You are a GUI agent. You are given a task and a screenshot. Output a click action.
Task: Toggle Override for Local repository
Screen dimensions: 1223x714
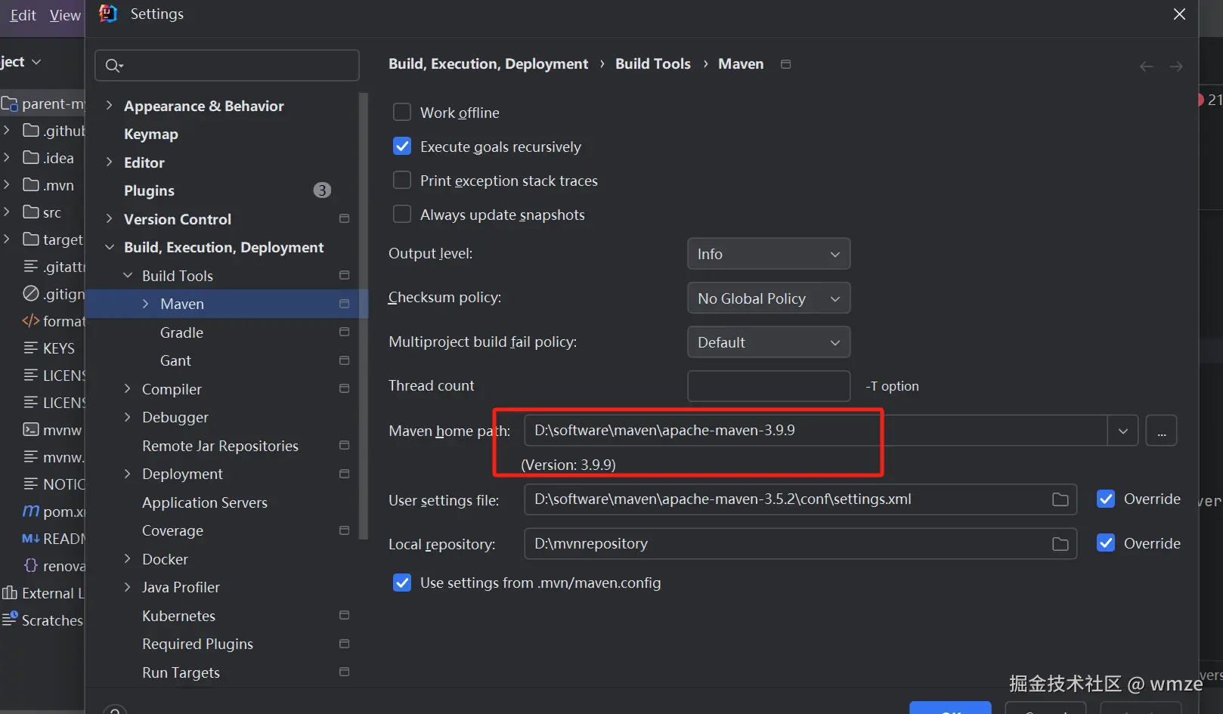[x=1106, y=544]
